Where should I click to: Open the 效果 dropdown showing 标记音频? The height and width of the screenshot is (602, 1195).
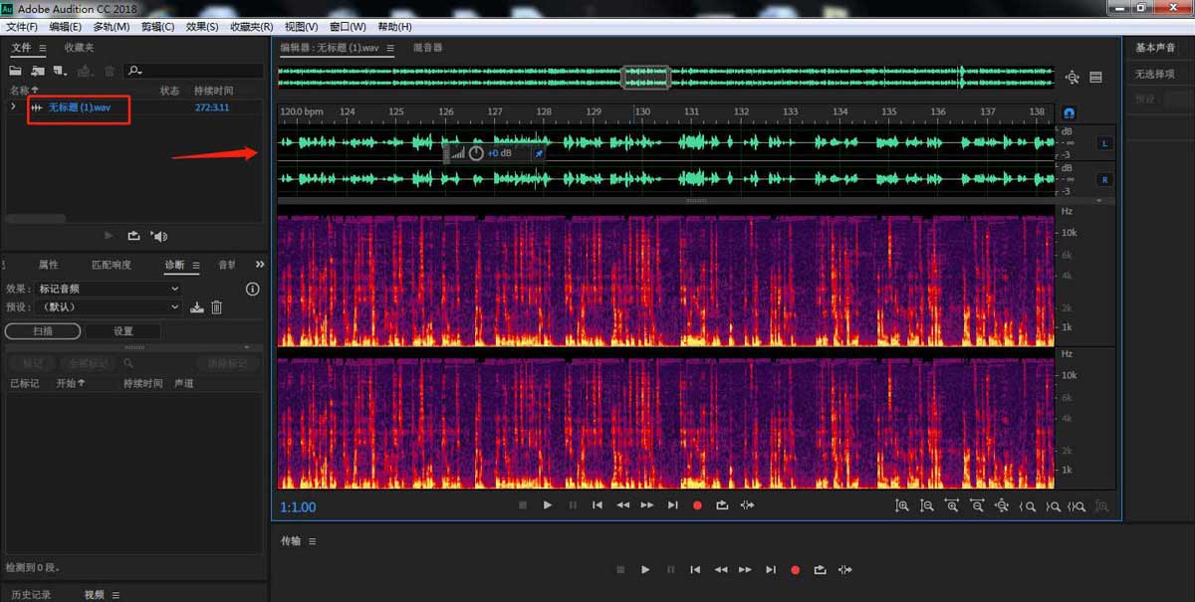(108, 289)
